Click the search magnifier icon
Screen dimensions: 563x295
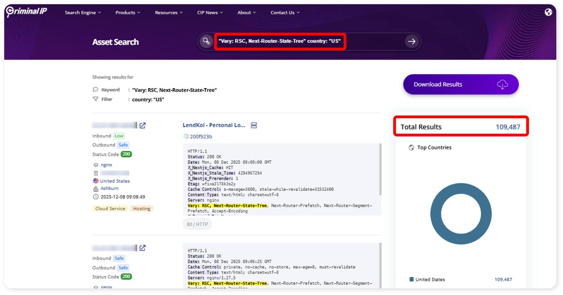click(205, 41)
